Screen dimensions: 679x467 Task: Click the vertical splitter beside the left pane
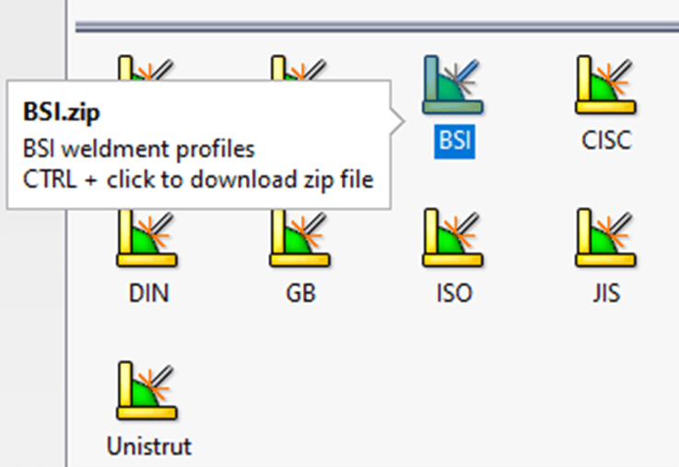click(67, 234)
